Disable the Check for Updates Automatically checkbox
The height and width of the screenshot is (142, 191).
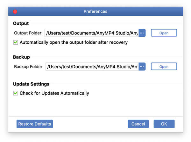(x=16, y=93)
